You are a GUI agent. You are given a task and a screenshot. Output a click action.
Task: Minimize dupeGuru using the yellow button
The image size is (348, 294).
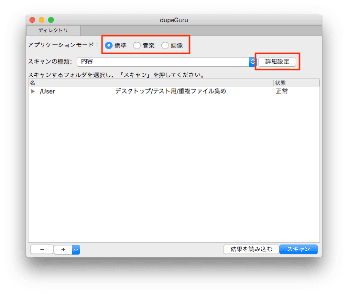point(42,20)
